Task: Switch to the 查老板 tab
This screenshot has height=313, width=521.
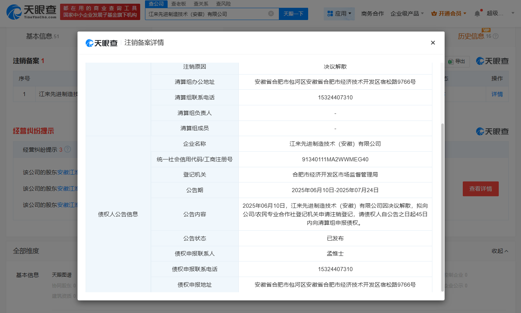Action: (x=179, y=4)
